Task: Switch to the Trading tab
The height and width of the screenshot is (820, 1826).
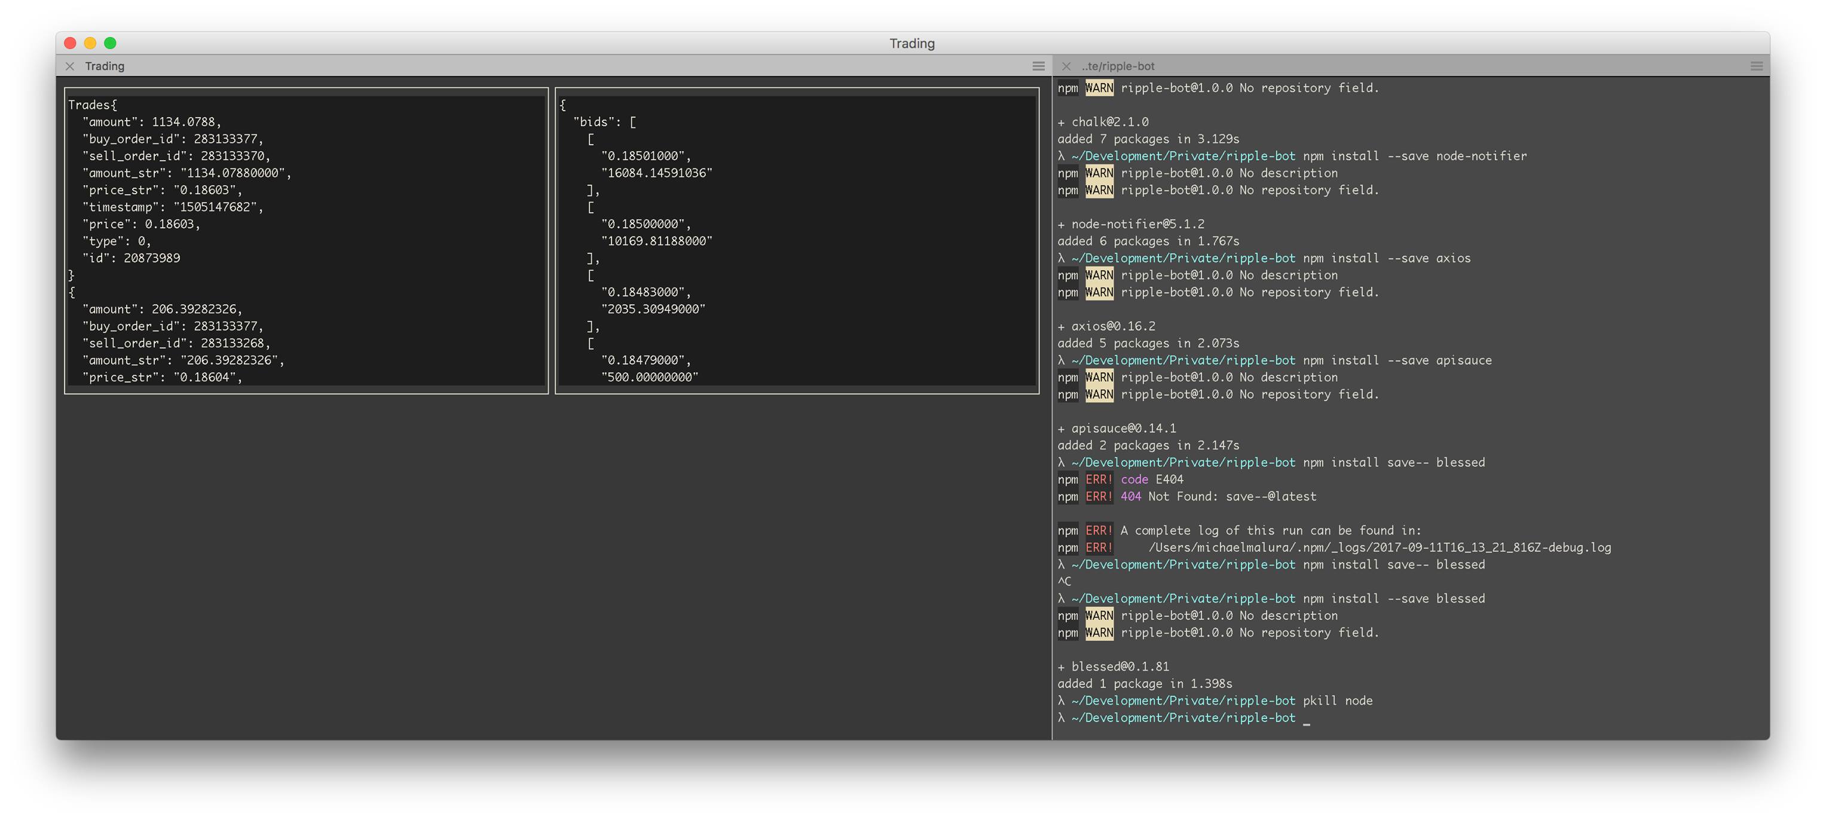Action: point(104,66)
